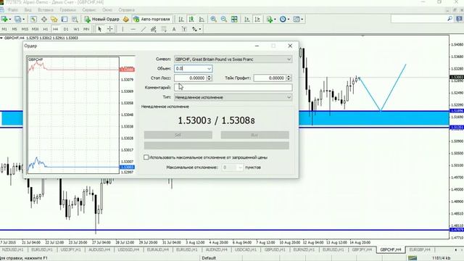
Task: Open the Templates icon
Action: tap(297, 20)
